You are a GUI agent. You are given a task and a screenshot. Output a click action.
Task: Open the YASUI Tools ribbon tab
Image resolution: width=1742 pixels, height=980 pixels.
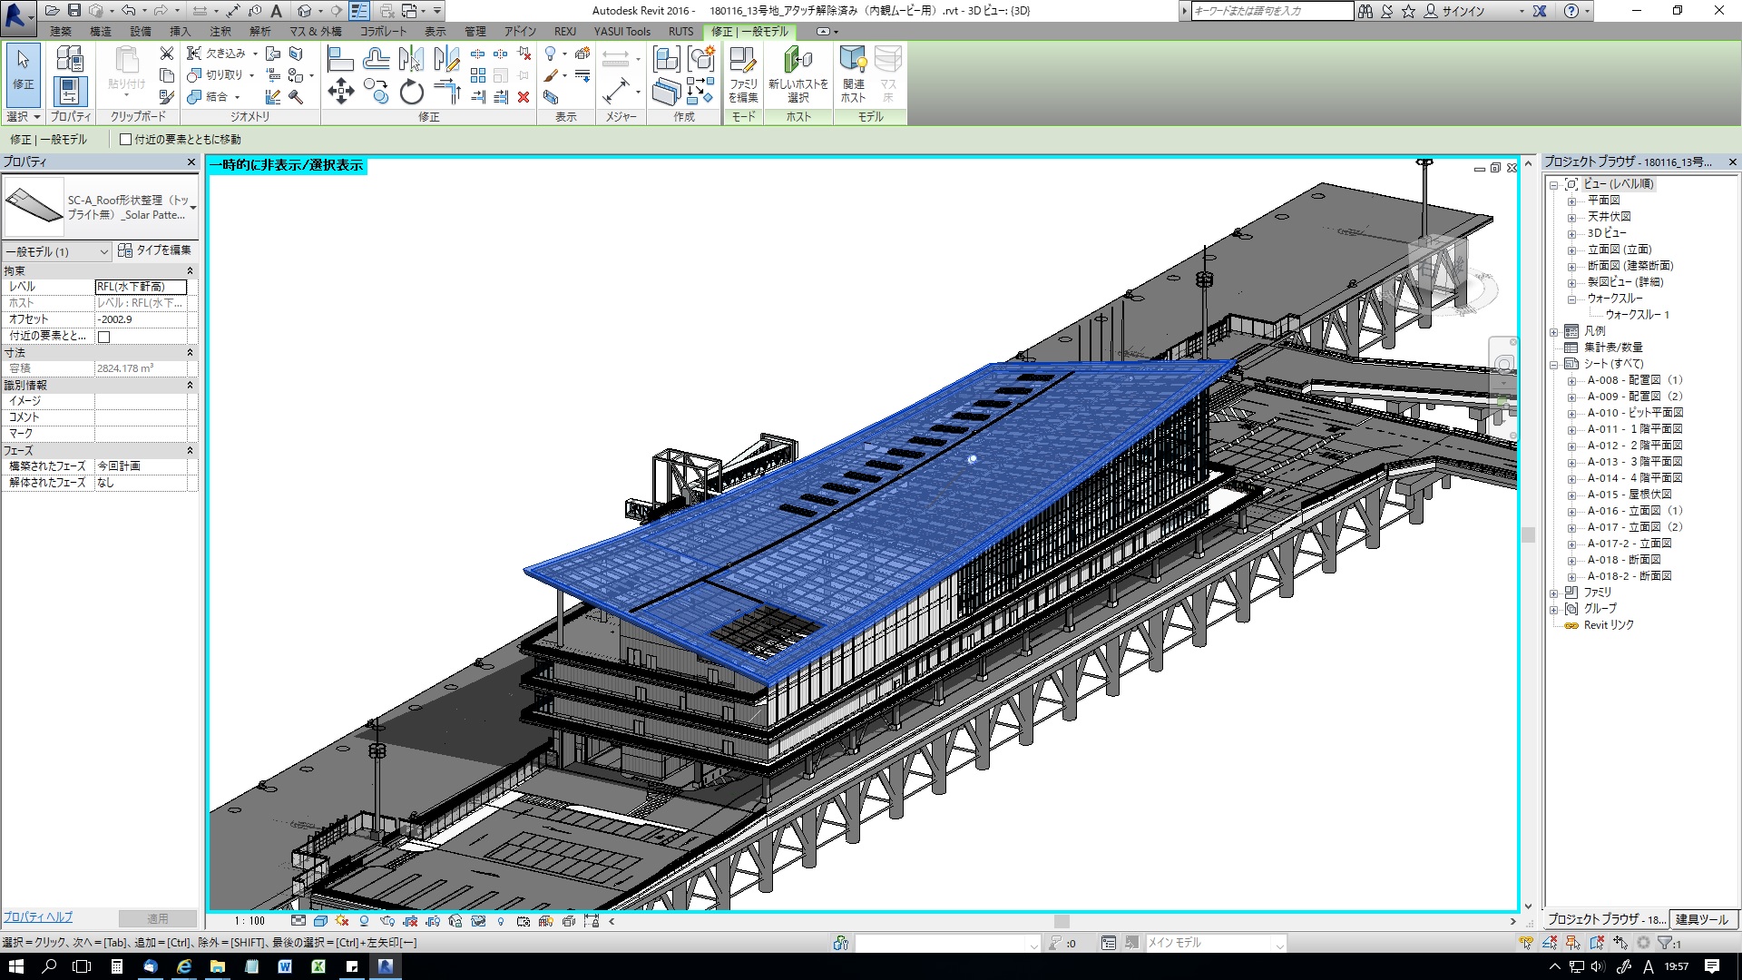tap(622, 31)
